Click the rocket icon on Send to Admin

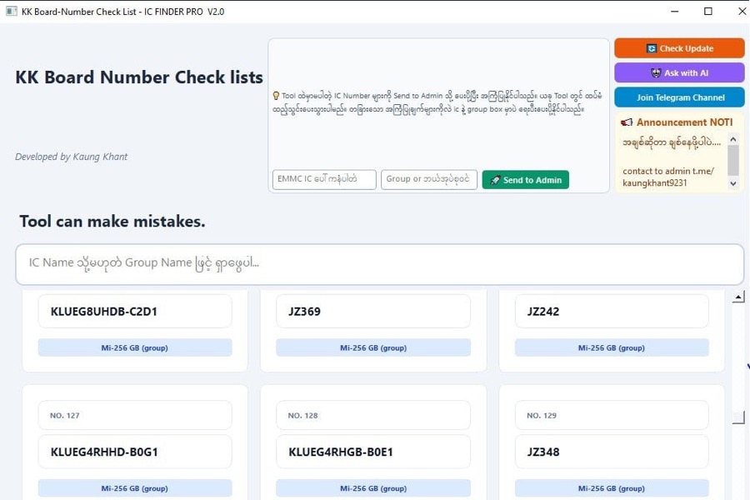pos(495,180)
